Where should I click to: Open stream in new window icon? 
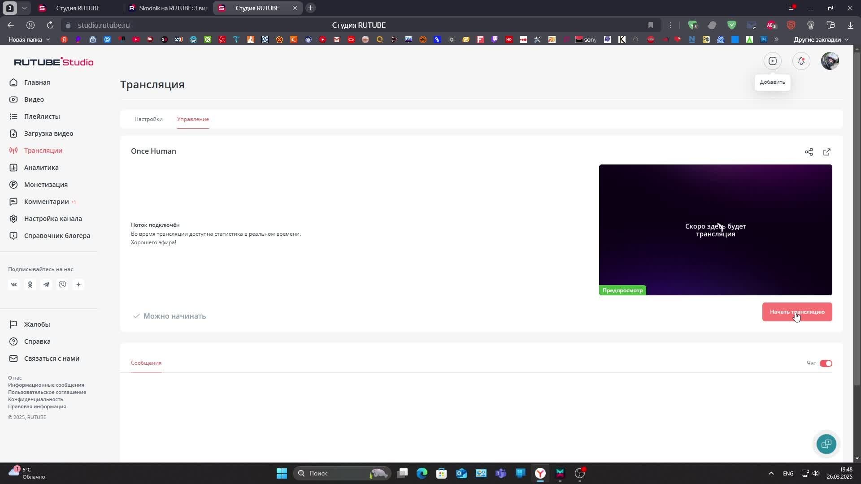826,152
